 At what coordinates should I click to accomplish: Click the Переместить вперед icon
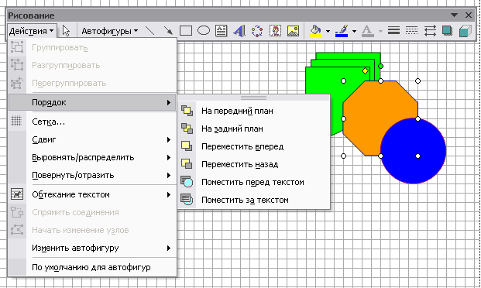pos(187,146)
